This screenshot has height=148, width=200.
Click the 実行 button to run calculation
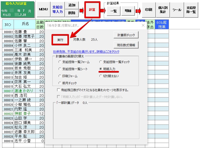pos(60,40)
